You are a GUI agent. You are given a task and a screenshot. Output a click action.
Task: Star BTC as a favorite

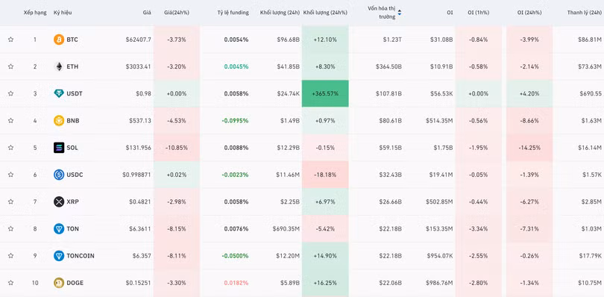click(x=10, y=40)
